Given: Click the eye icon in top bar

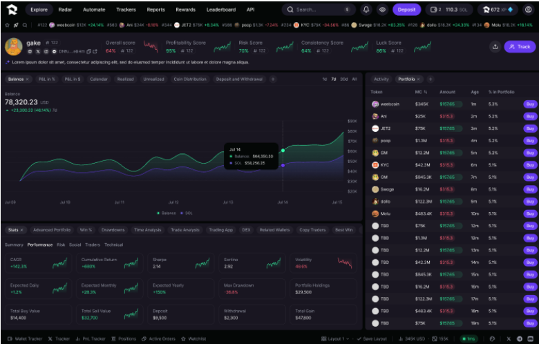Looking at the screenshot, I should click(382, 10).
